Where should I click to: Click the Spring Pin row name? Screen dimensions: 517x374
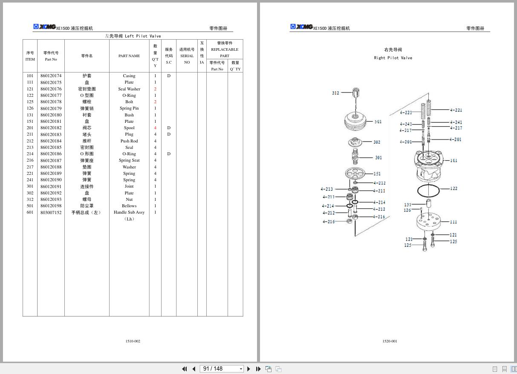click(129, 108)
